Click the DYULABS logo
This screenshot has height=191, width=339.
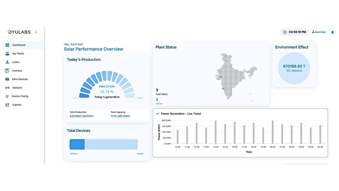19,32
